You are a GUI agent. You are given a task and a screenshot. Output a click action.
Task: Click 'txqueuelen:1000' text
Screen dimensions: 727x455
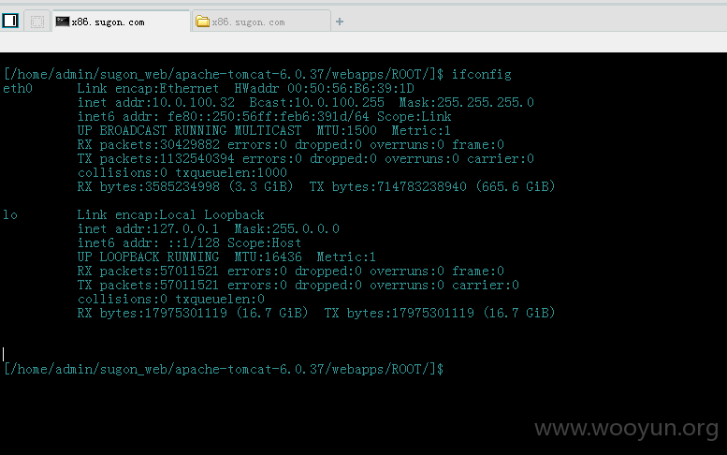click(x=231, y=172)
